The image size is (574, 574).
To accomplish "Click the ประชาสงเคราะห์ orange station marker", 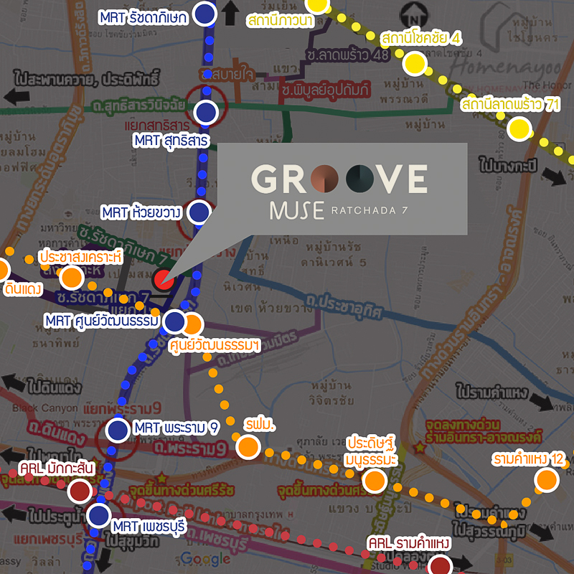I will 72,278.
